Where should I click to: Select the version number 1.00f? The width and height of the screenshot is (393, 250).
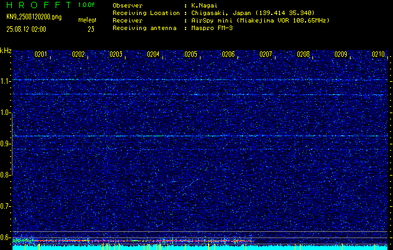(86, 5)
